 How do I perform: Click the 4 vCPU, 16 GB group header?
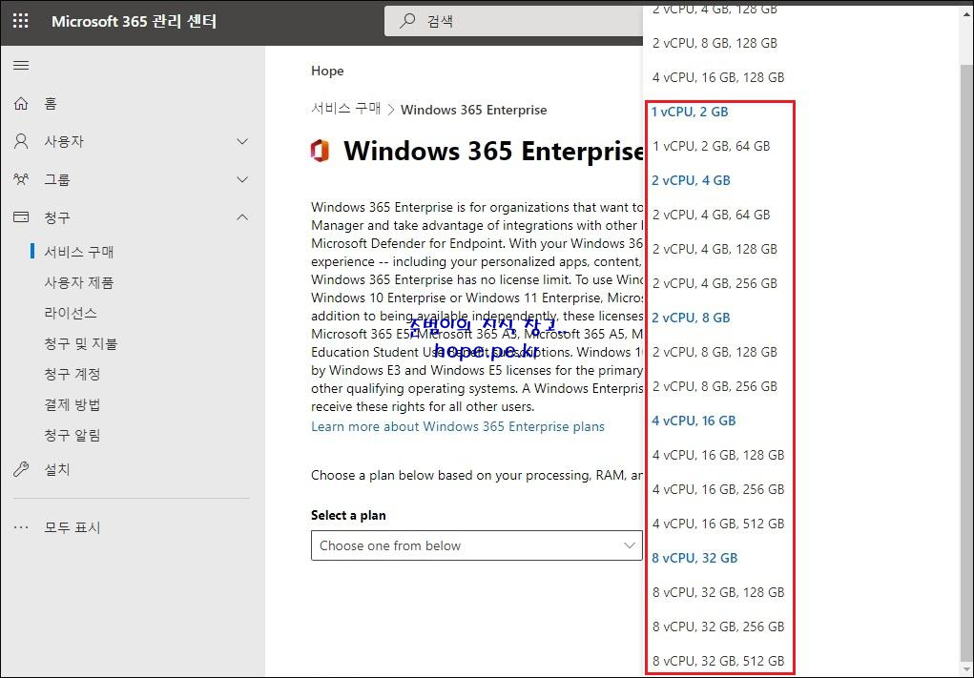tap(694, 421)
